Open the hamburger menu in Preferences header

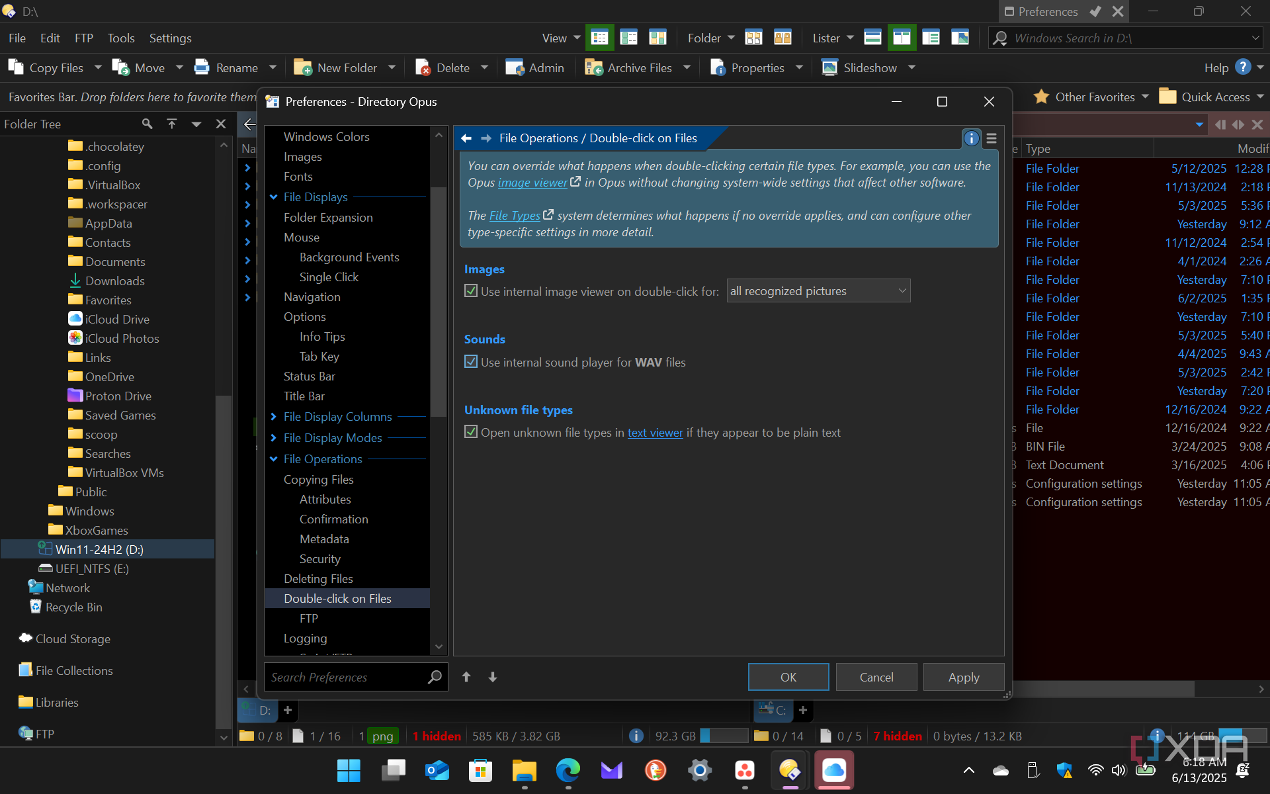[992, 138]
